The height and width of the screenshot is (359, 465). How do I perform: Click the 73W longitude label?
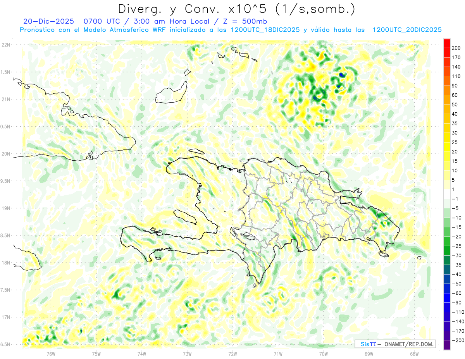(x=187, y=353)
